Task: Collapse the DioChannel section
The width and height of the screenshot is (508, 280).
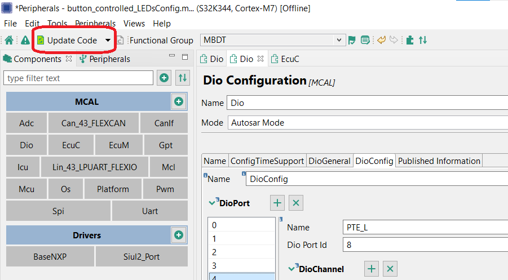Action: coord(292,269)
